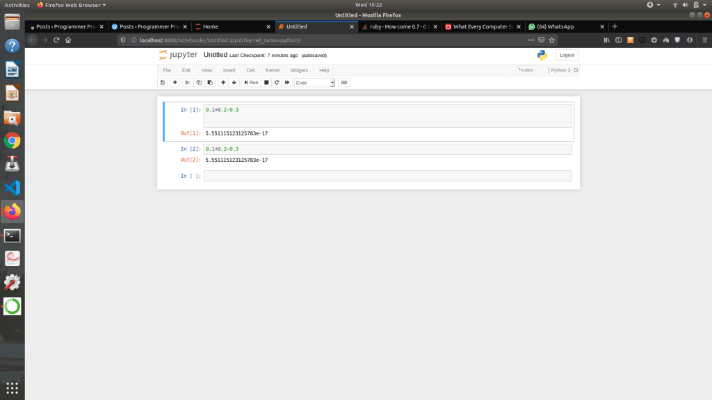712x400 pixels.
Task: Click the Logout button
Action: (x=567, y=55)
